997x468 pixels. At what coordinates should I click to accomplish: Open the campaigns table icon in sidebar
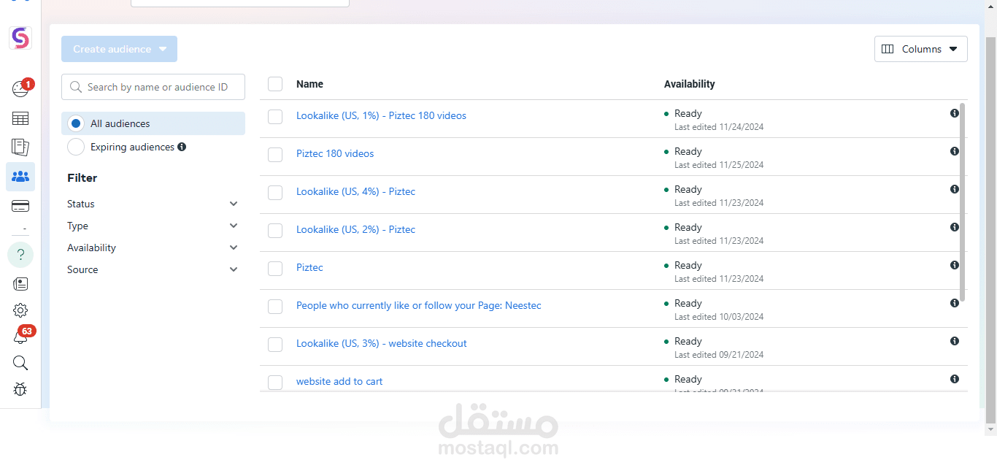pos(20,118)
